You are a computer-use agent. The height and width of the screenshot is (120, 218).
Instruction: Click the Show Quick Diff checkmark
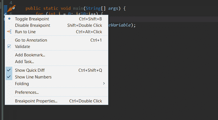[x=9, y=70]
